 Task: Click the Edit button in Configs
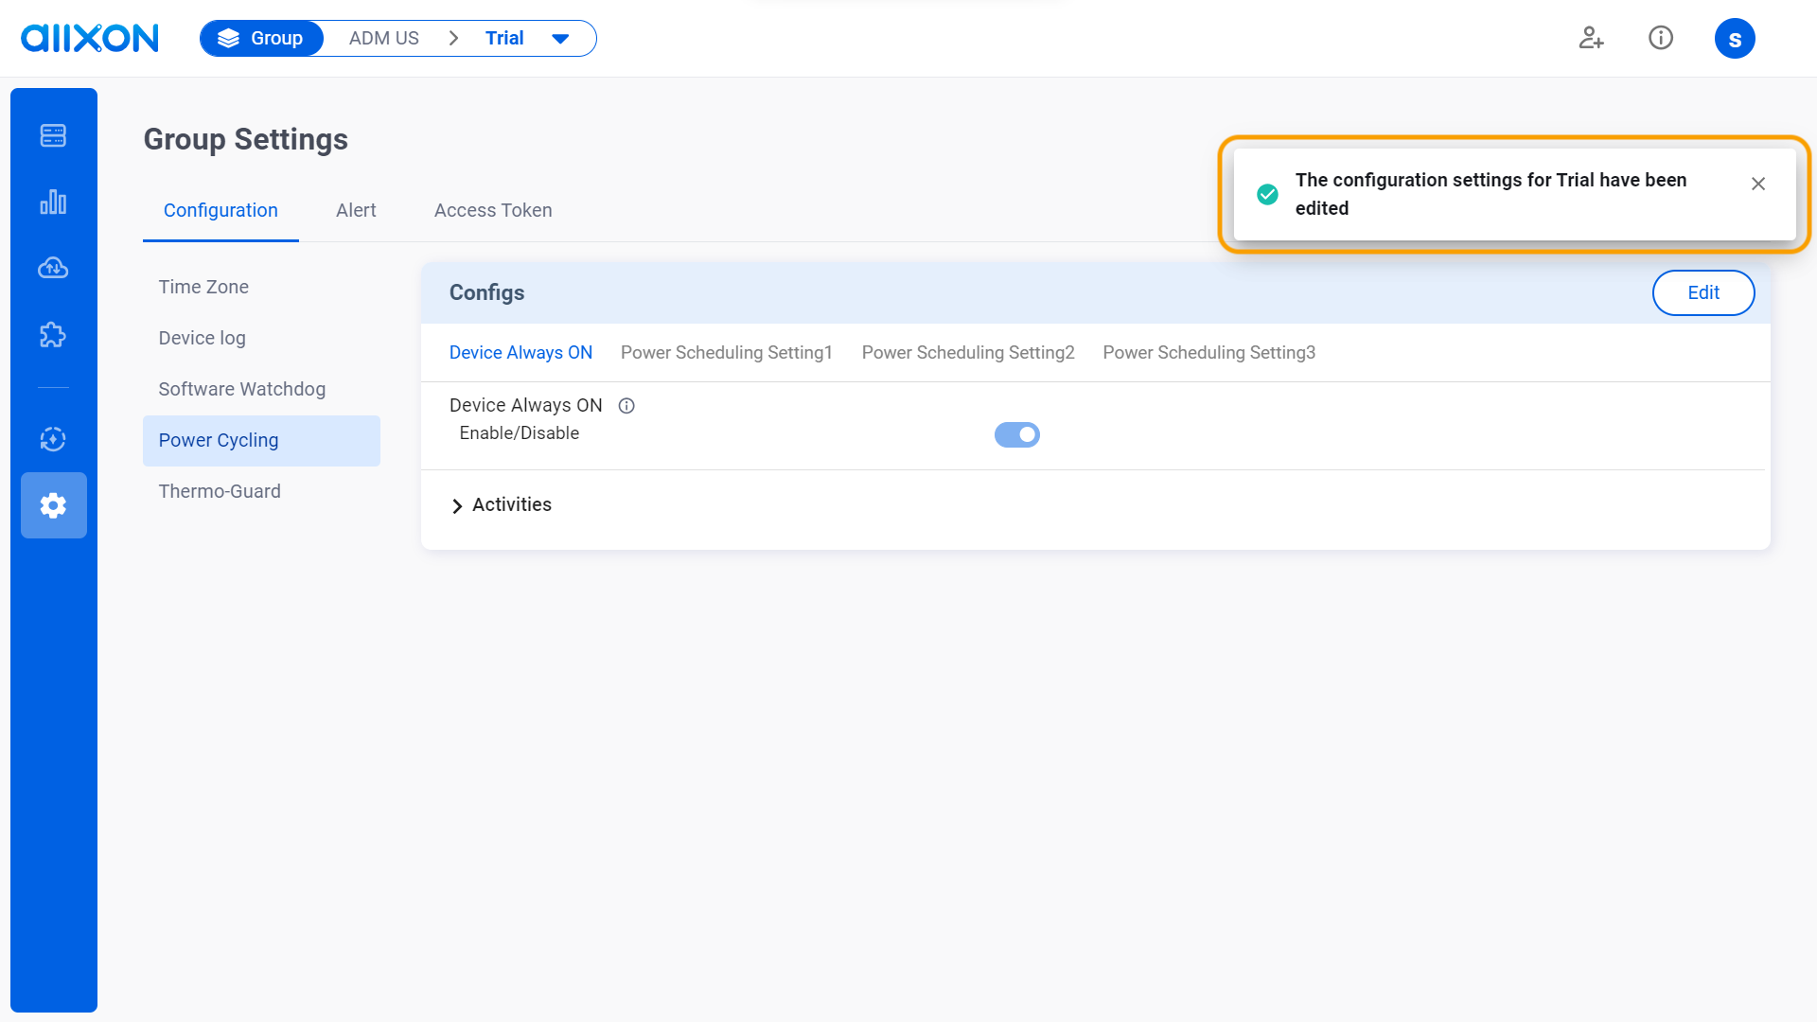tap(1702, 292)
